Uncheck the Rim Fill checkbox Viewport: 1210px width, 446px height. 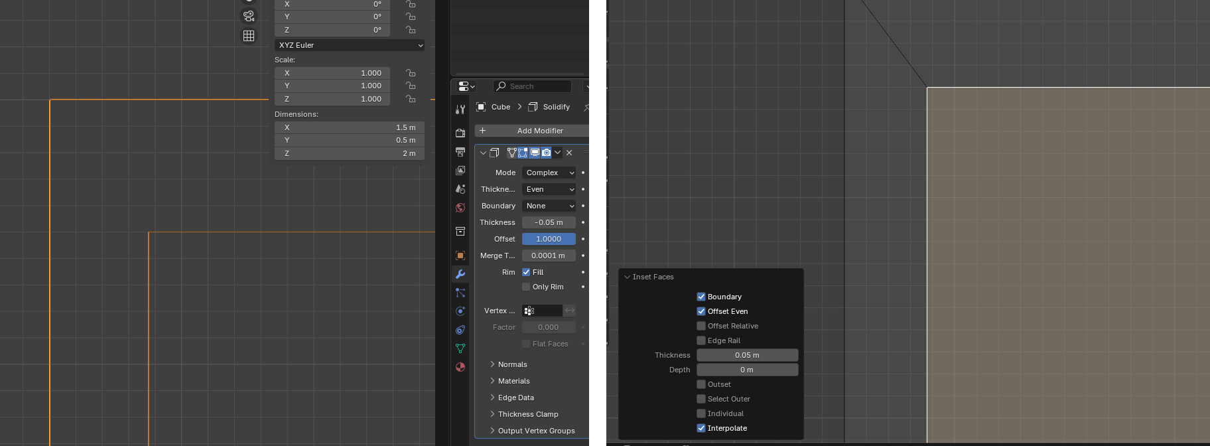pyautogui.click(x=526, y=272)
